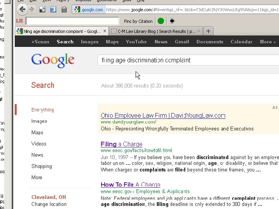This screenshot has height=209, width=279.
Task: Expand the More dropdown in the Google bar
Action: tap(268, 42)
